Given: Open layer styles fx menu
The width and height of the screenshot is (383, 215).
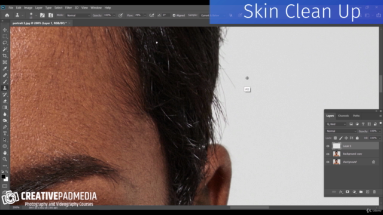Looking at the screenshot, I should 341,192.
